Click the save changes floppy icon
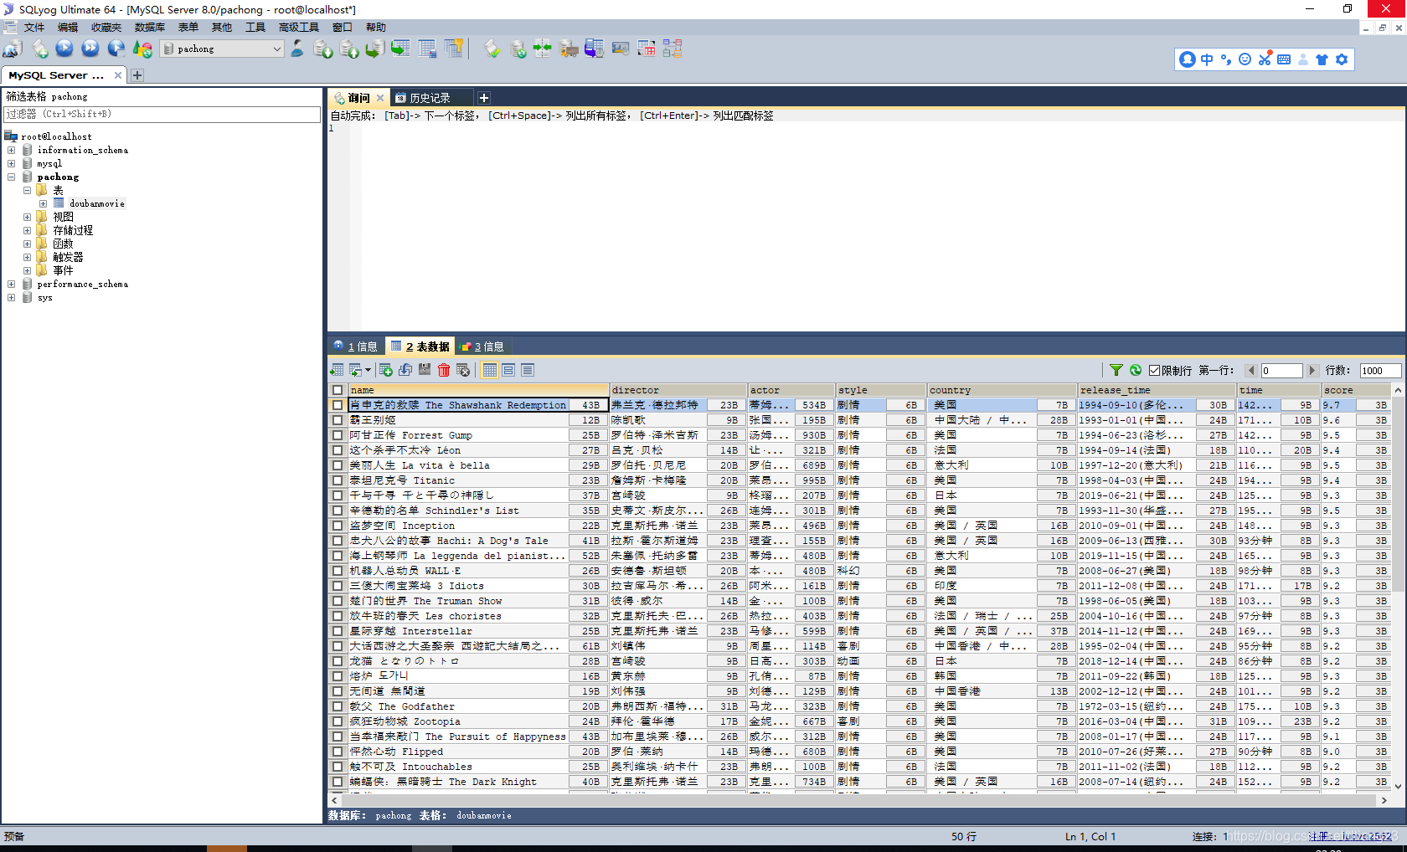This screenshot has width=1407, height=852. tap(425, 370)
